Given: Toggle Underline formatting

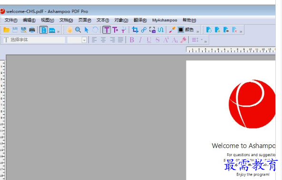Looking at the screenshot, I should 149,40.
